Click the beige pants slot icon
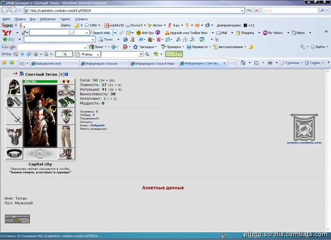The height and width of the screenshot is (240, 331). pos(66,137)
